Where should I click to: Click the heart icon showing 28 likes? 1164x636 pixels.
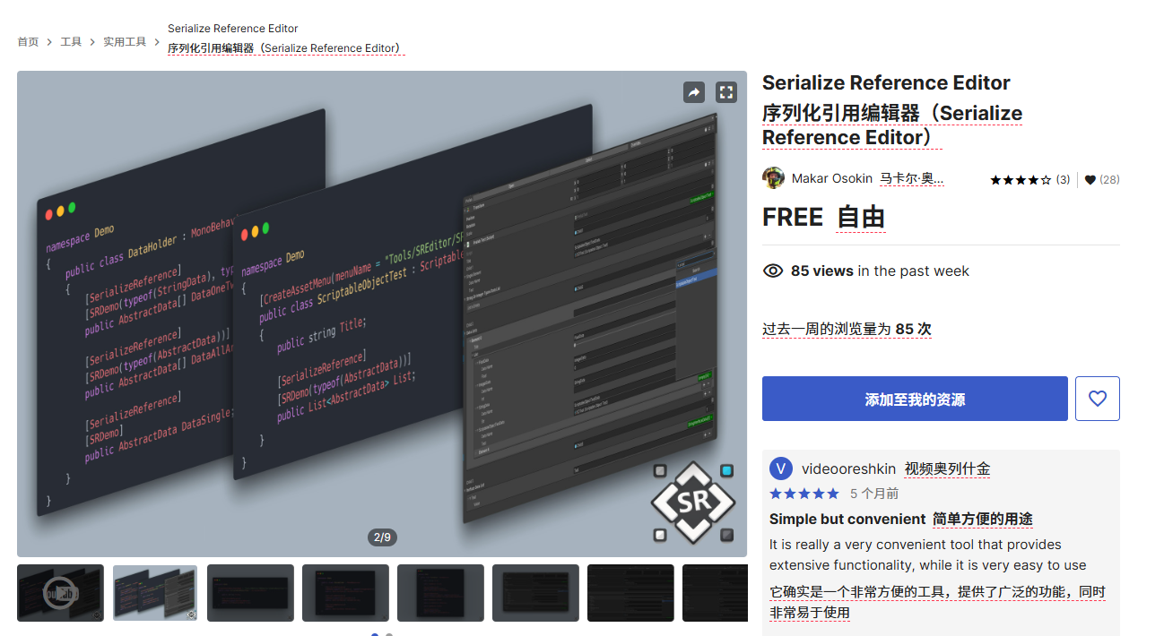[x=1089, y=179]
